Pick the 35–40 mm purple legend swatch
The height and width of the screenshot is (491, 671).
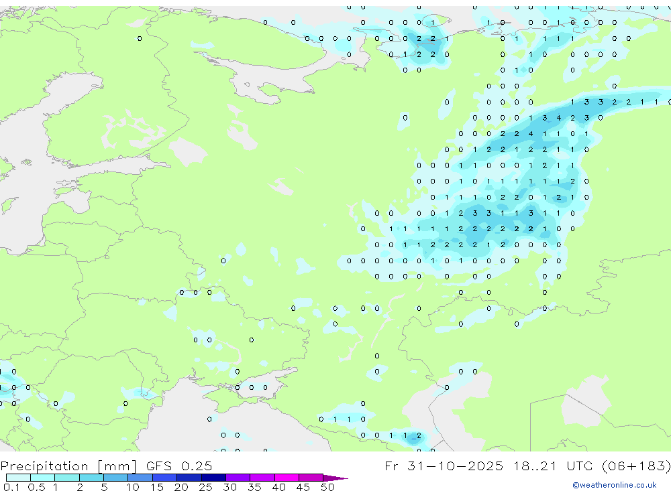tap(262, 478)
